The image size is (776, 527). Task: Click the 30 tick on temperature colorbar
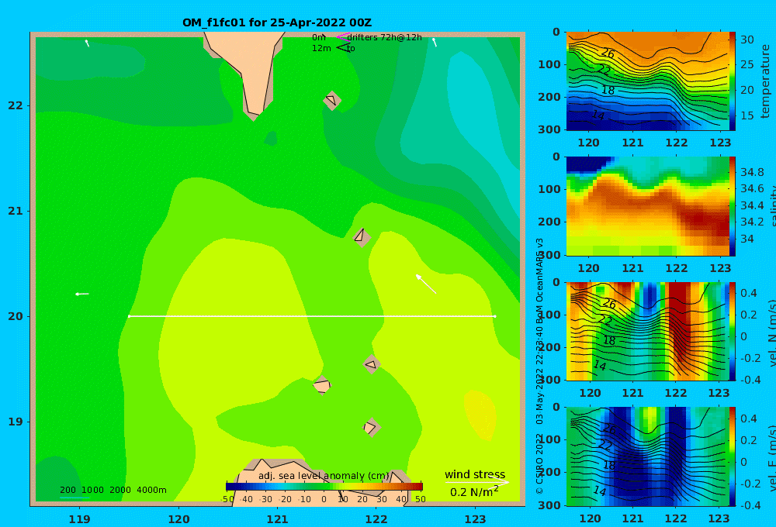747,40
